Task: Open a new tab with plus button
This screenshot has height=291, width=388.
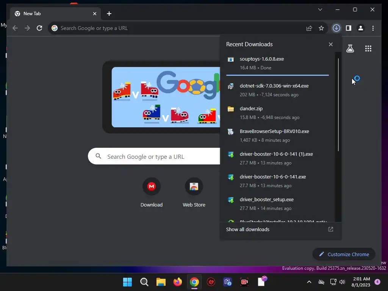Action: [x=109, y=14]
